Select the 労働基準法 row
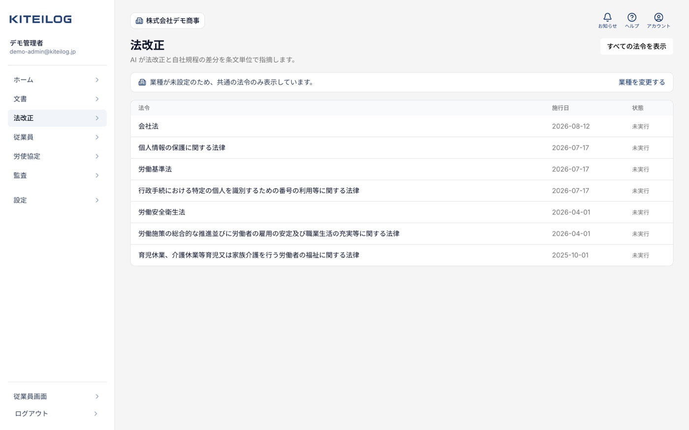The width and height of the screenshot is (689, 430). (402, 169)
